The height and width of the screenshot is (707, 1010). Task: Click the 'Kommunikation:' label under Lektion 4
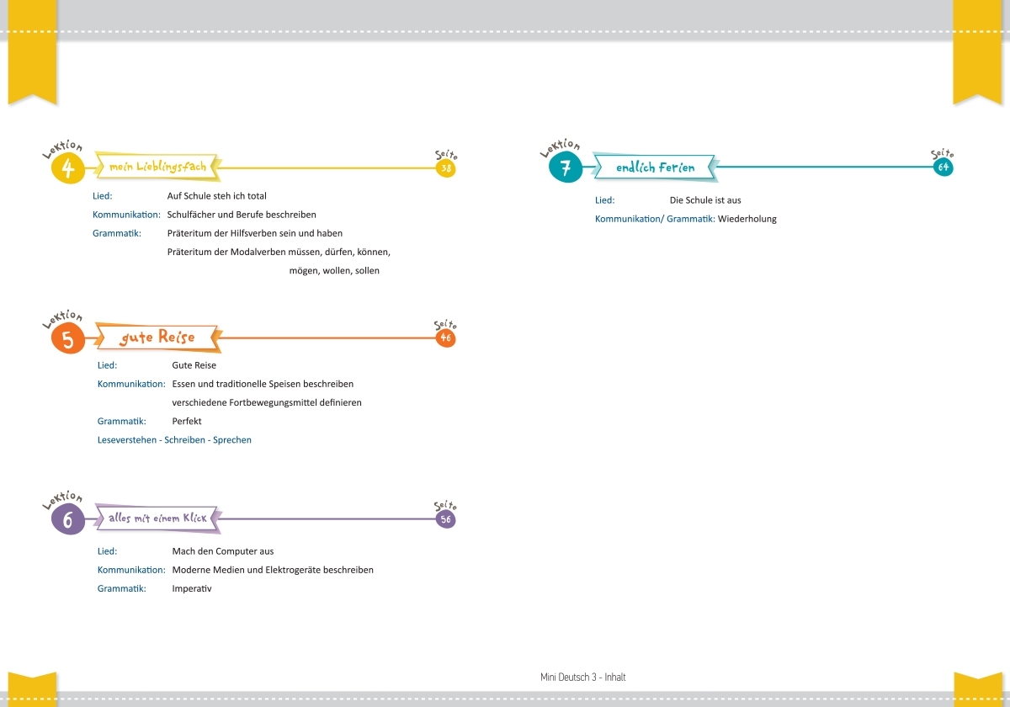(126, 215)
